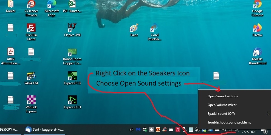Click the Firefox desktop shortcut
The height and width of the screenshot is (135, 271).
[x=257, y=30]
